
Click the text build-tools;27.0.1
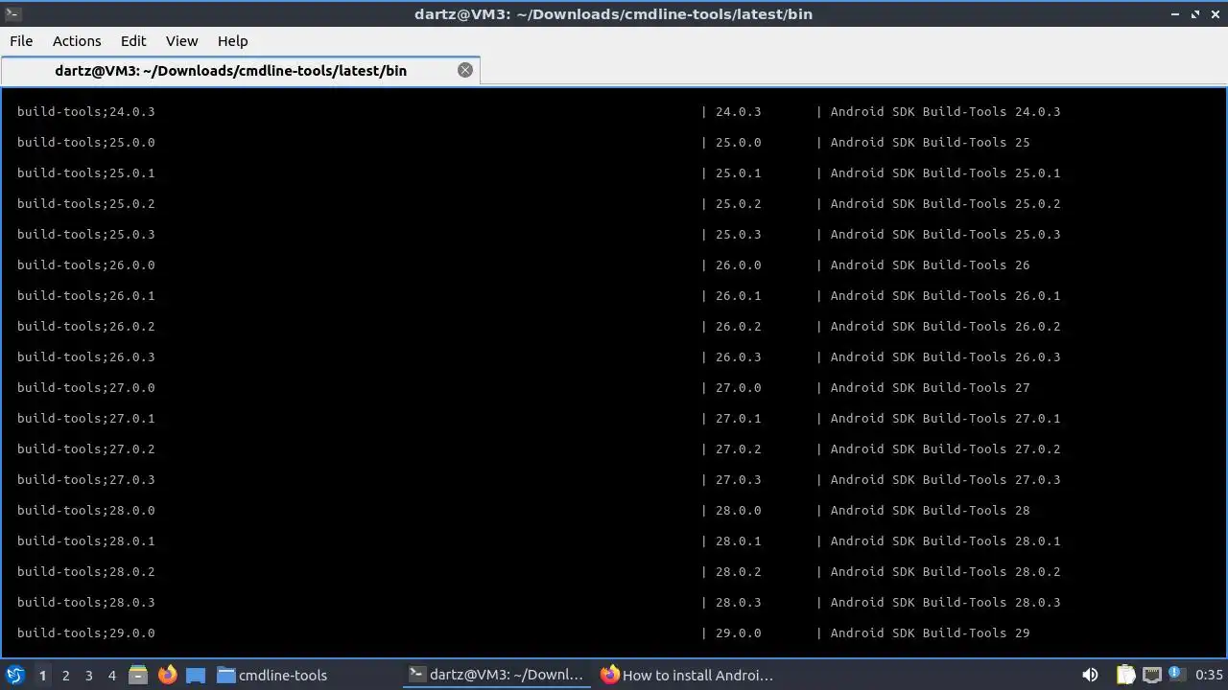coord(86,419)
